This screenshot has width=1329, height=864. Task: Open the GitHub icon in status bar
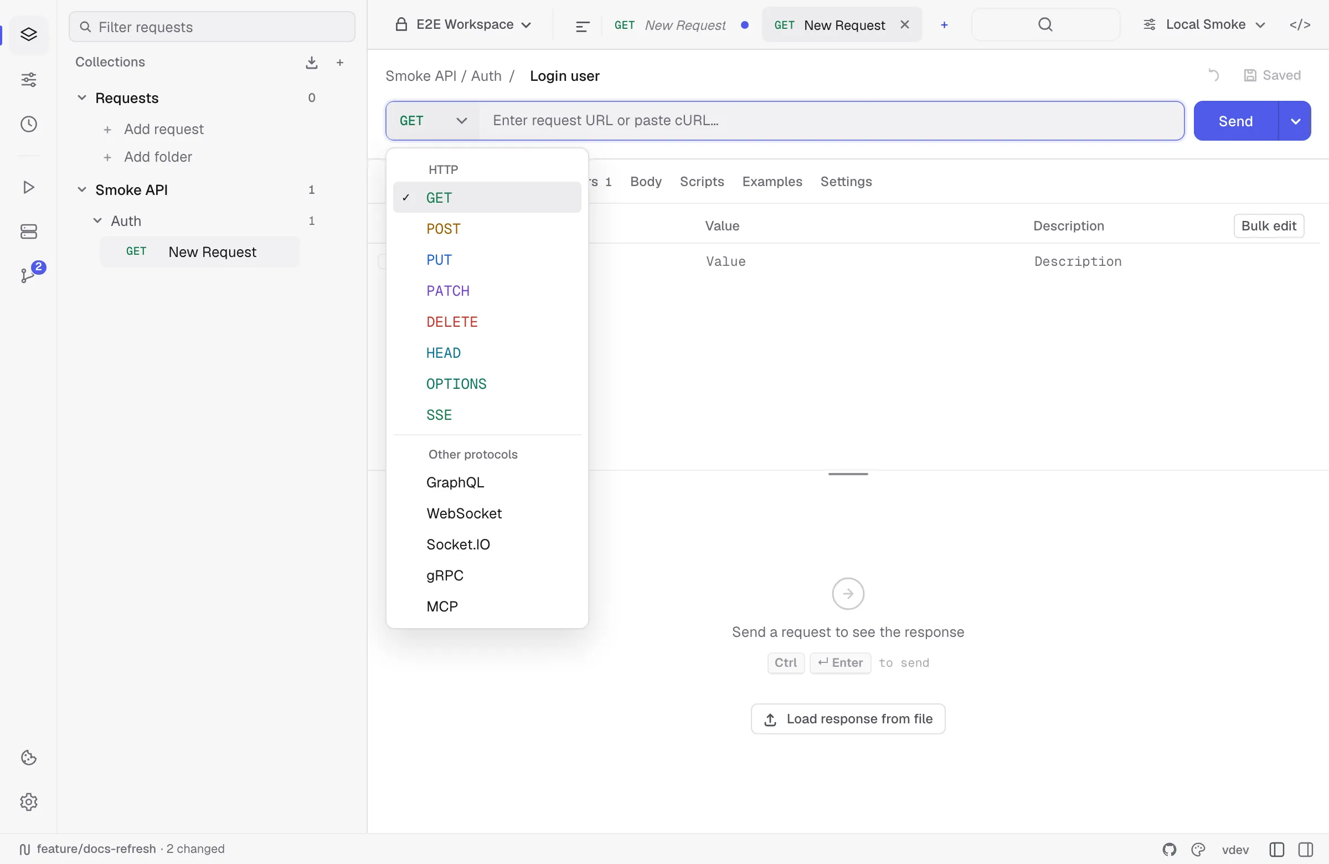1170,850
